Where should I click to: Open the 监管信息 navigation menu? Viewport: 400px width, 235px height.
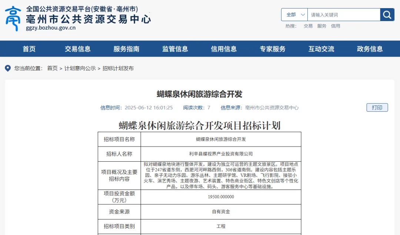(175, 49)
